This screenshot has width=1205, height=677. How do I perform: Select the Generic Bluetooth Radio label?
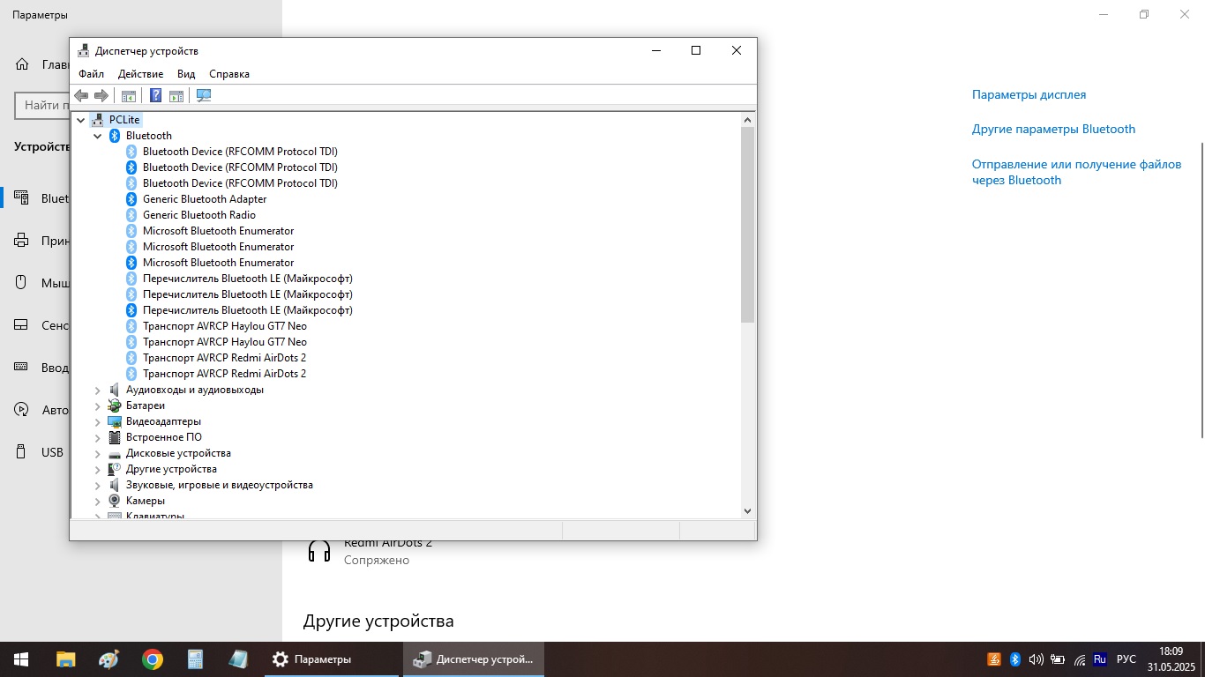click(x=199, y=215)
